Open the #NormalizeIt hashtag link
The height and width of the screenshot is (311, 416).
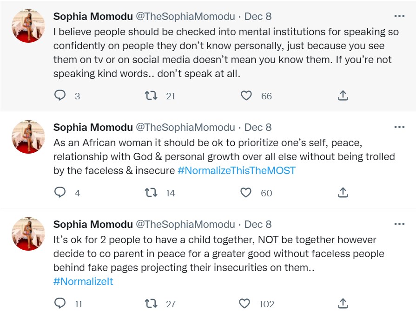(83, 281)
